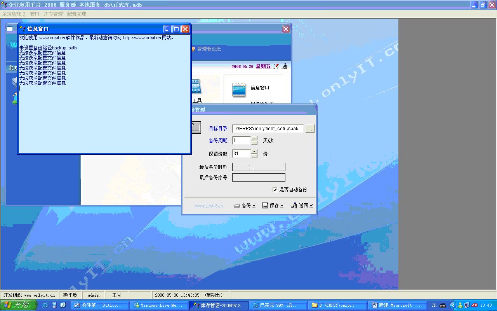The width and height of the screenshot is (497, 311).
Task: Click the 备份 B button
Action: tap(245, 206)
